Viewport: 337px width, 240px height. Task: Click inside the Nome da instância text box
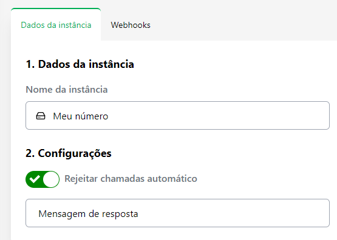point(177,115)
